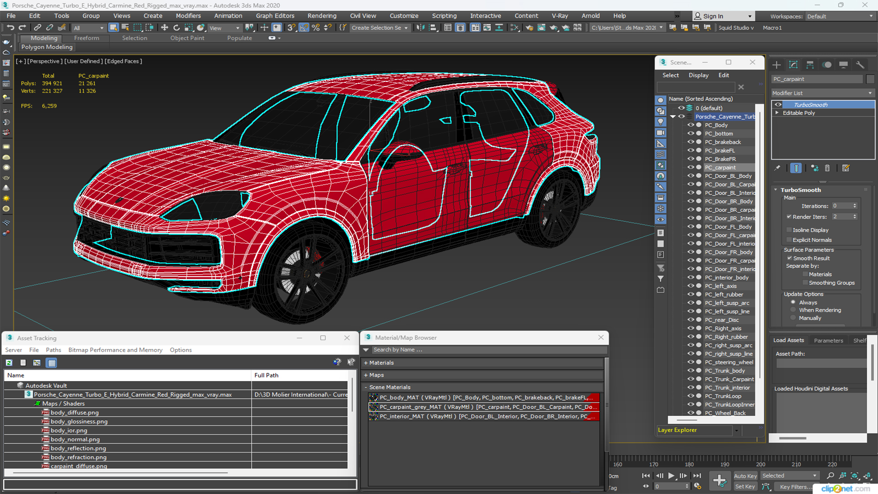Open the Render Setup teapot icon
878x494 pixels.
tap(530, 28)
